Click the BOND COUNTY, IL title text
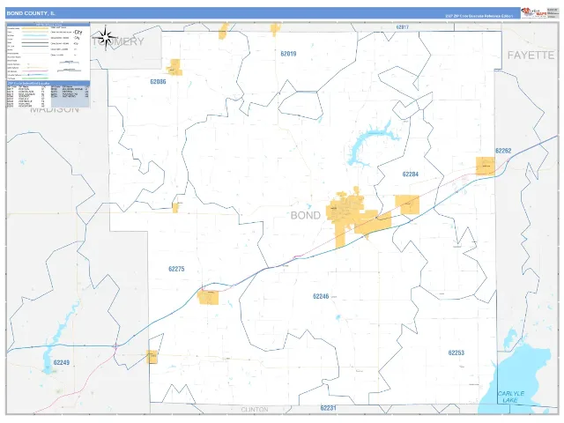Image resolution: width=564 pixels, height=423 pixels. point(31,13)
